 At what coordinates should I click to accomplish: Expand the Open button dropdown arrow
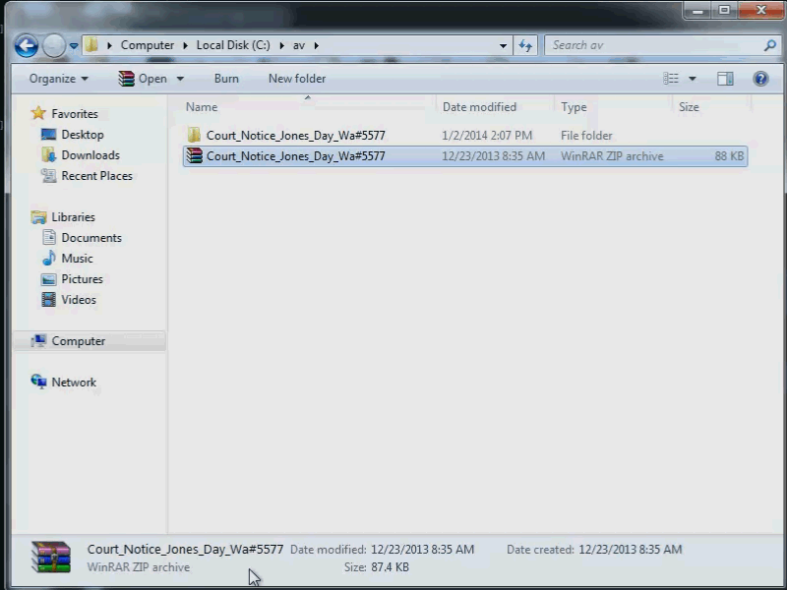point(180,79)
